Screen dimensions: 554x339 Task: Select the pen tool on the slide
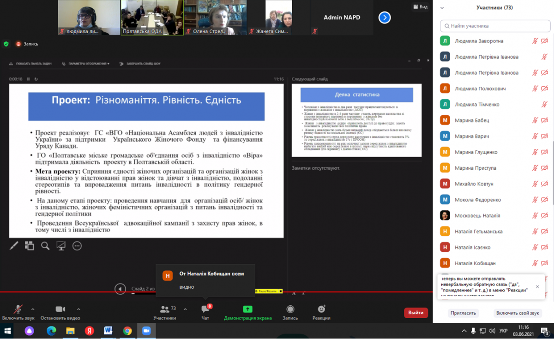click(14, 246)
